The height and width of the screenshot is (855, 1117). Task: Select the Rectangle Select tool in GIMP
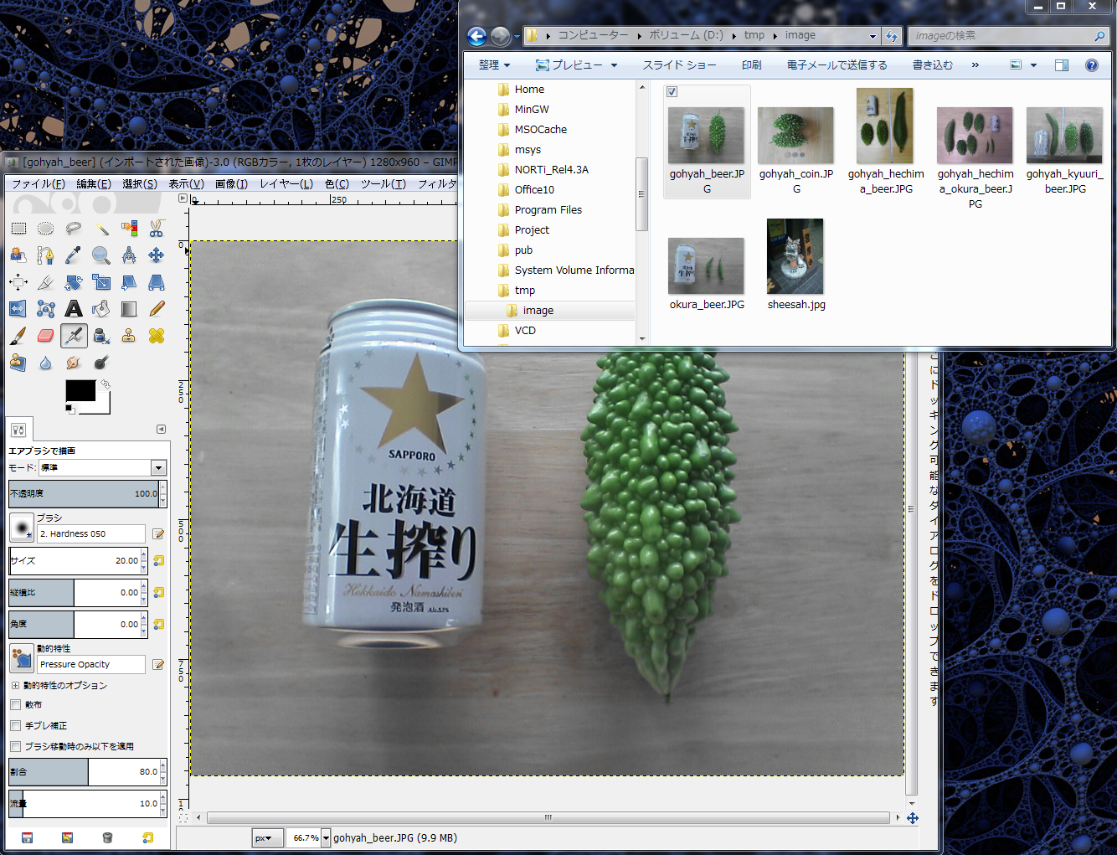tap(18, 228)
